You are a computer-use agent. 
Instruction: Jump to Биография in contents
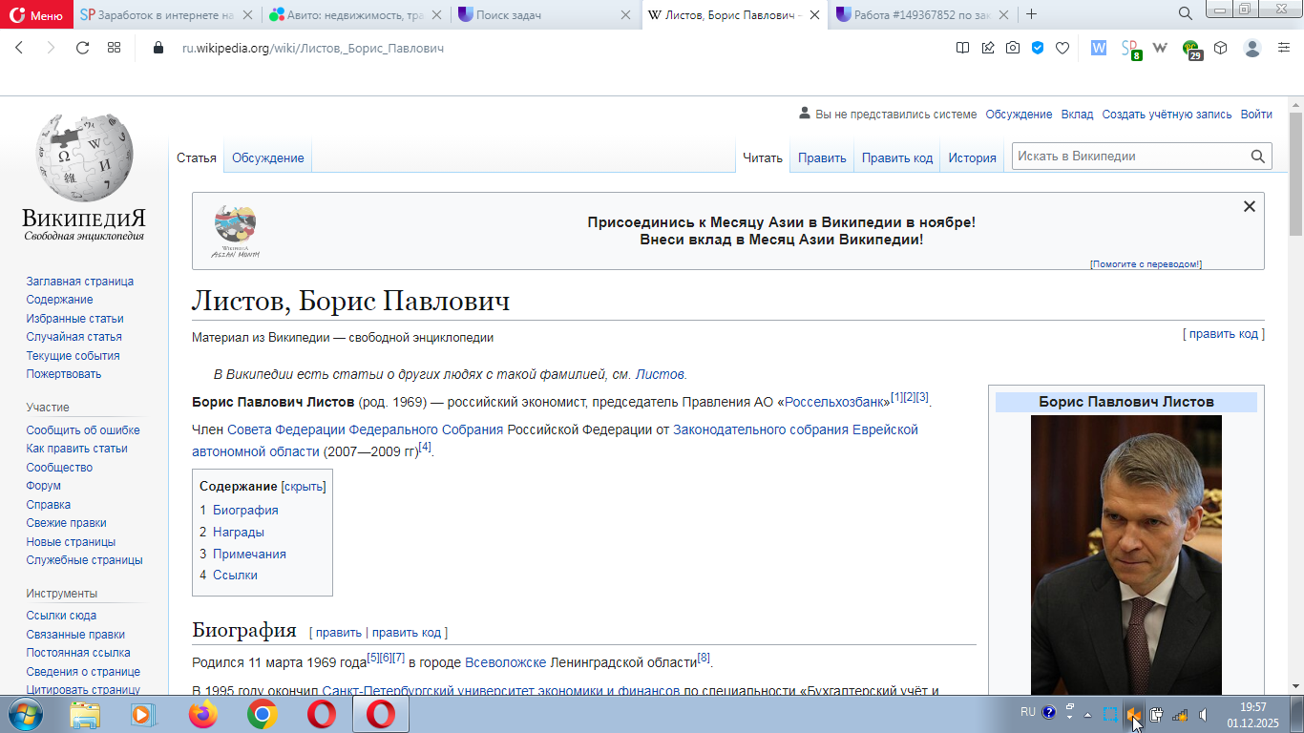pos(245,511)
